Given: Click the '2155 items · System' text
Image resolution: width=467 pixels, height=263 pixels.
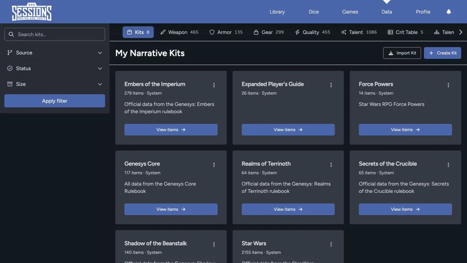Looking at the screenshot, I should [261, 252].
